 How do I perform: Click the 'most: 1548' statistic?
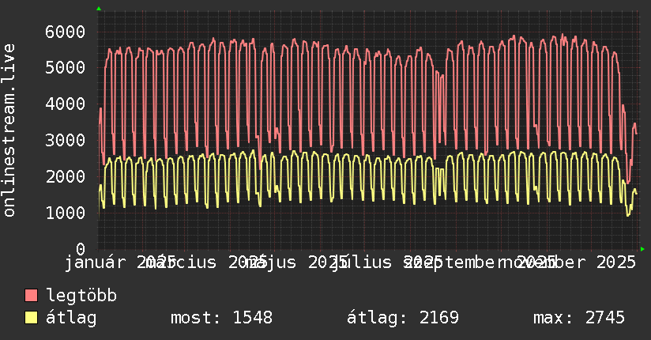(221, 318)
